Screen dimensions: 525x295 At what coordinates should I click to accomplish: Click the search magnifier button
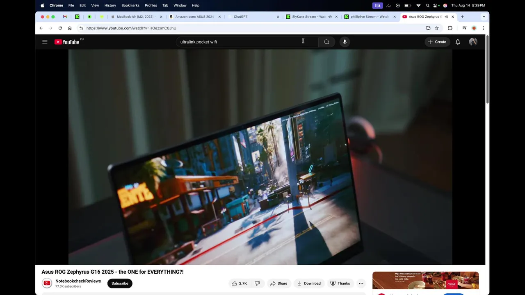click(326, 42)
